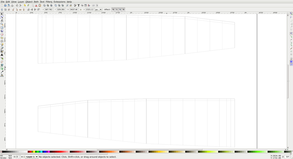Select the Color Dropper tool
The height and width of the screenshot is (159, 293).
(x=2, y=72)
